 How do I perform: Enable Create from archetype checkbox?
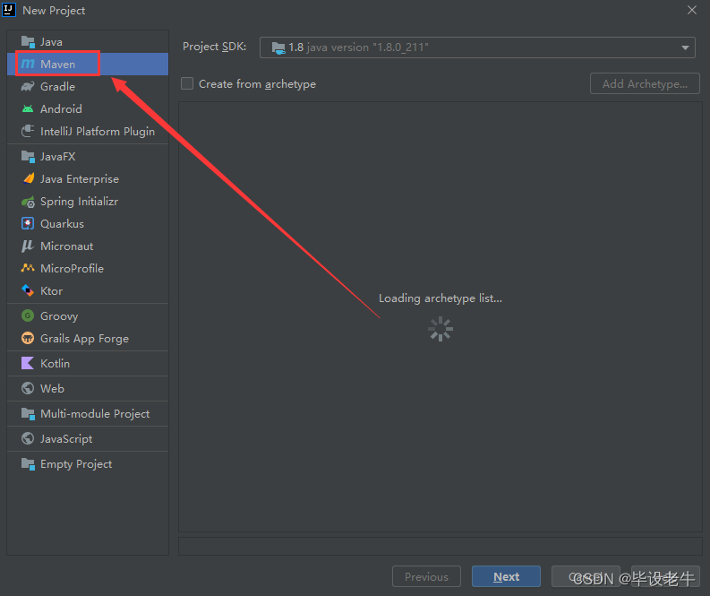point(187,83)
